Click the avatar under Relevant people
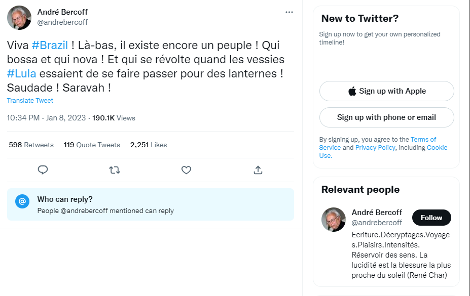 tap(334, 219)
